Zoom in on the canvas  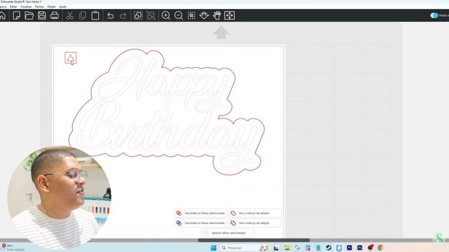click(x=166, y=16)
